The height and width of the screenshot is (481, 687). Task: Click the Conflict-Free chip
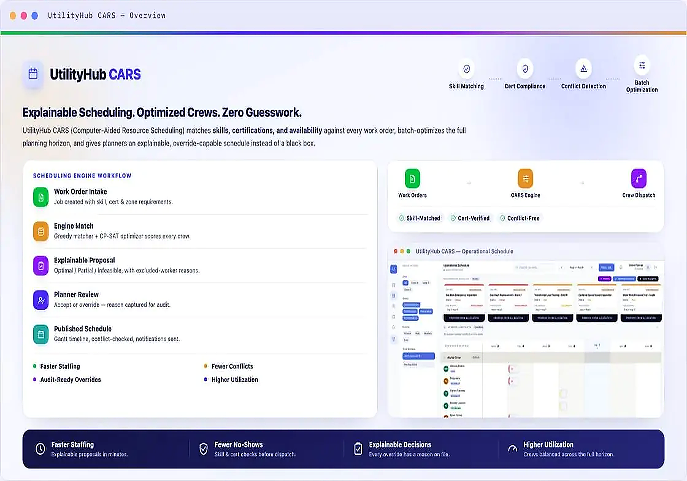[x=520, y=218]
